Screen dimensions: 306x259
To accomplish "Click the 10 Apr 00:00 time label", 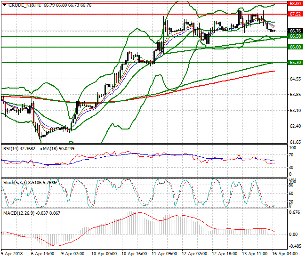I will click(x=104, y=254).
